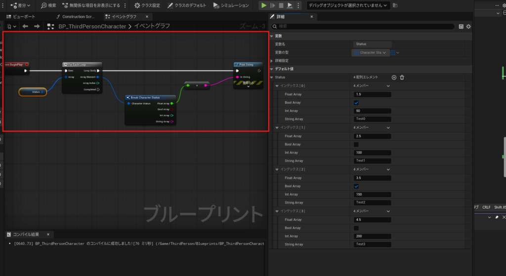Open the Character Status variable type dropdown
This screenshot has width=506, height=276.
pos(371,52)
